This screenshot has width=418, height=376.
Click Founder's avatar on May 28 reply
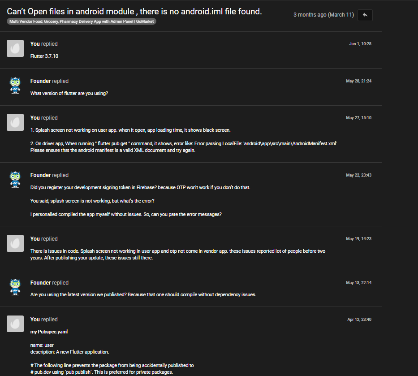[15, 86]
